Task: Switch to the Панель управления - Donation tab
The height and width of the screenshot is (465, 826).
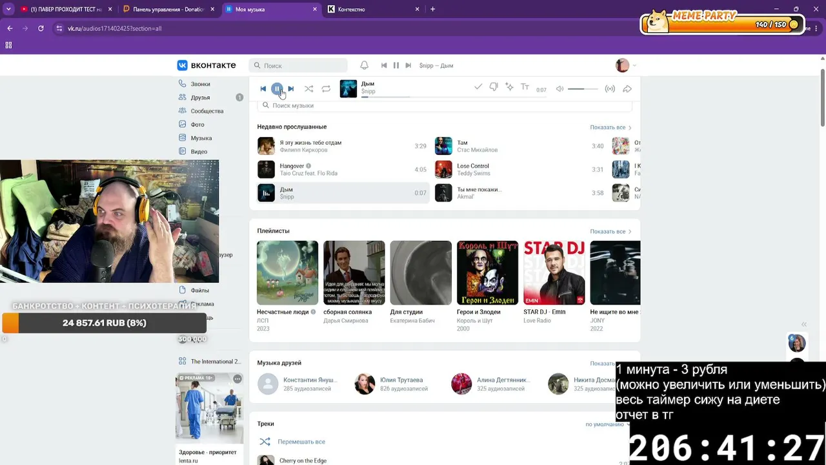Action: click(x=169, y=9)
